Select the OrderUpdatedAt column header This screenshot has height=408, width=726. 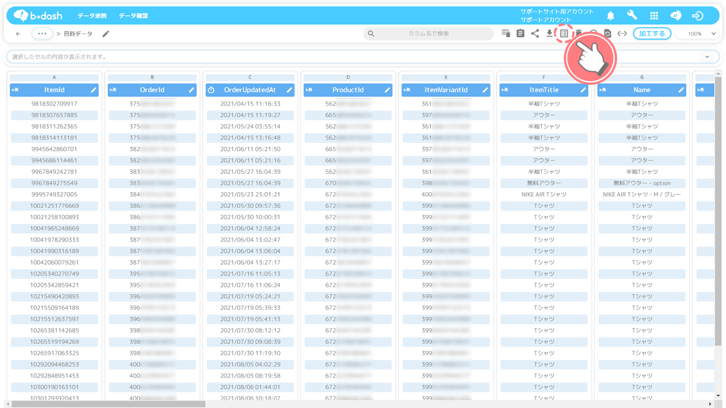click(250, 90)
